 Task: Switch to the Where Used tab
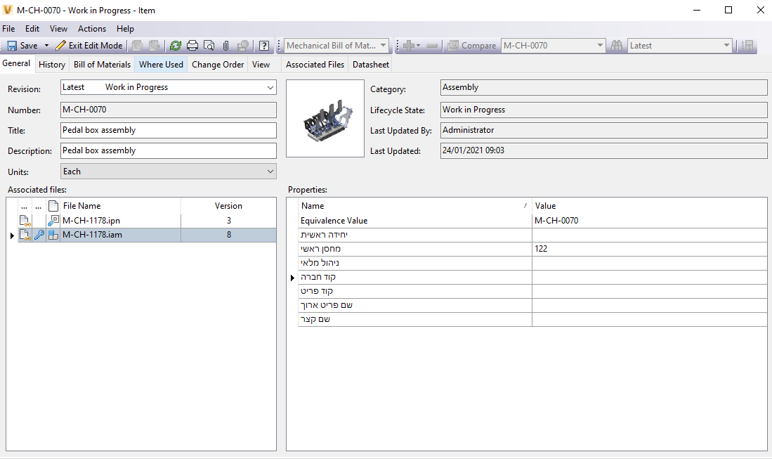(161, 65)
